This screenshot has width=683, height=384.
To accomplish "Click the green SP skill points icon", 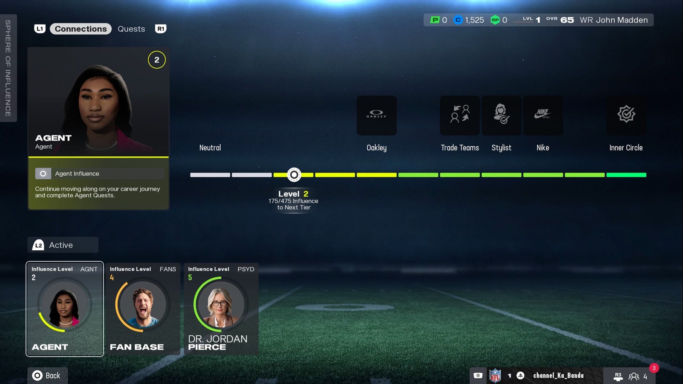I will pos(495,20).
